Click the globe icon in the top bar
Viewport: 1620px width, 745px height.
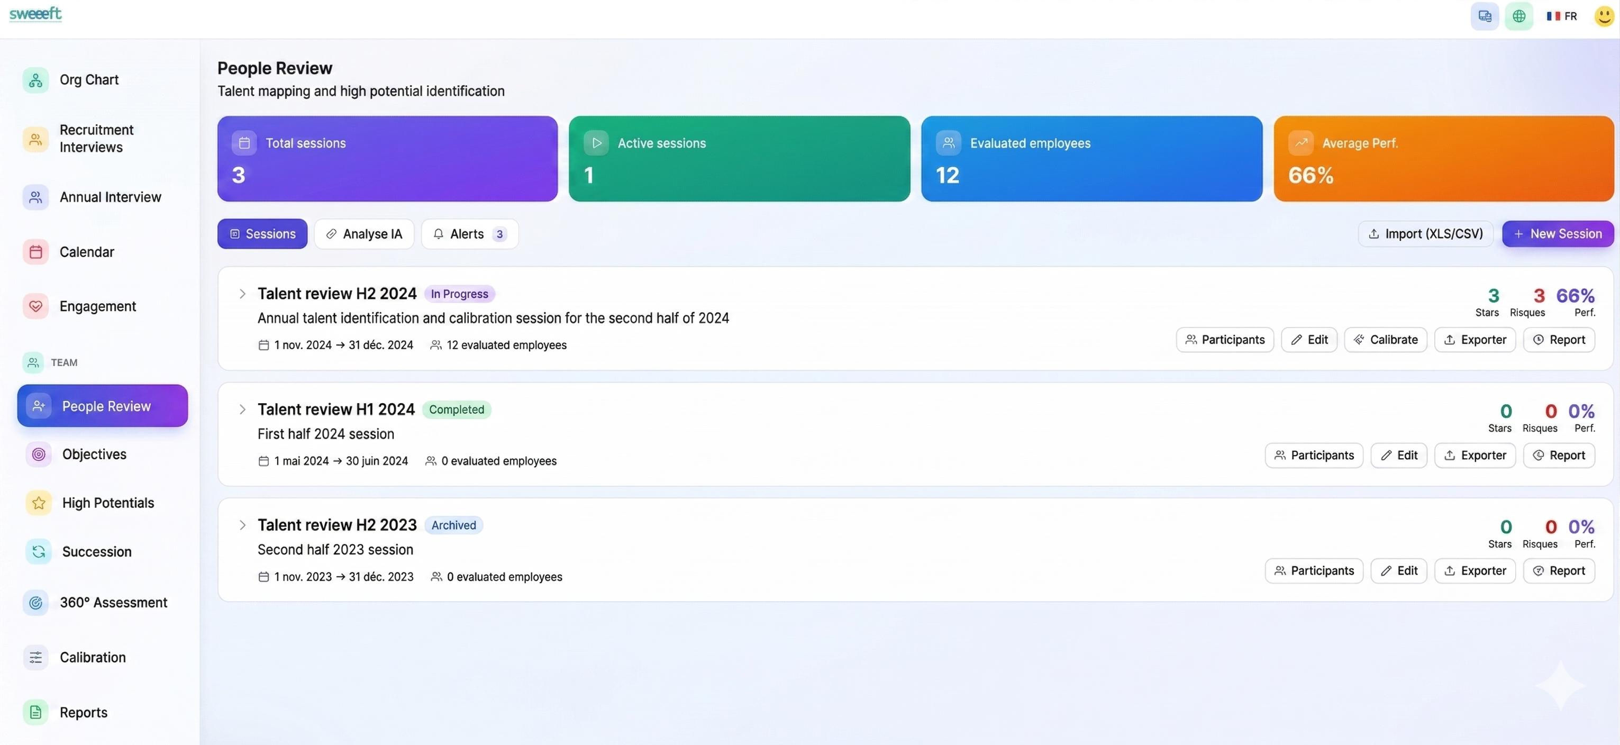tap(1519, 16)
